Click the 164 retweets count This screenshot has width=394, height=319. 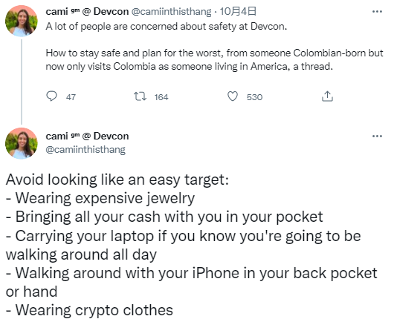tap(161, 97)
